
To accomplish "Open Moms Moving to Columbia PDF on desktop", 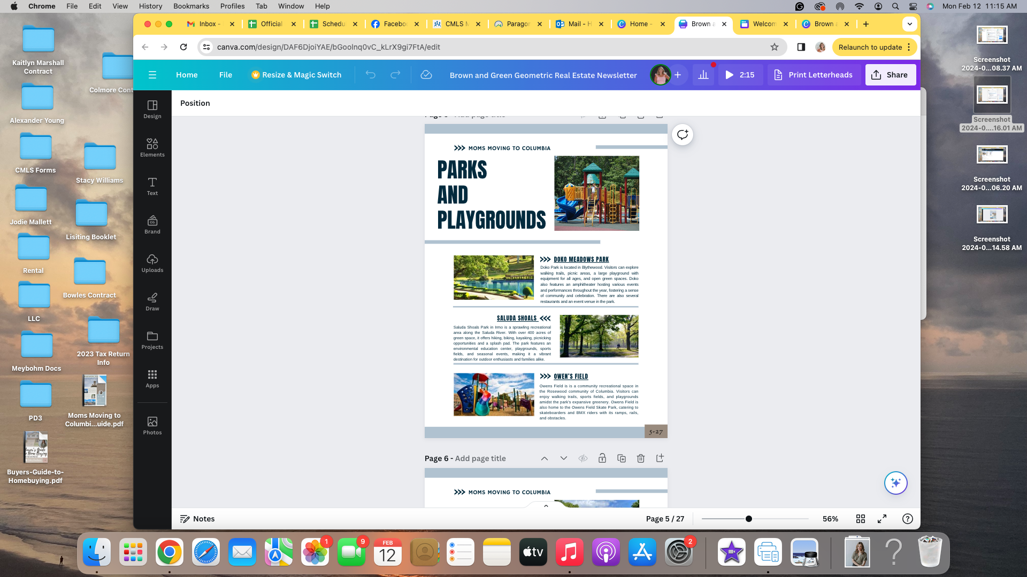I will tap(95, 401).
